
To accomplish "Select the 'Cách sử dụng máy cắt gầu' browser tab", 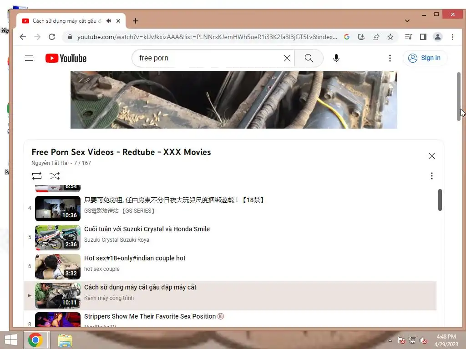I will point(71,21).
